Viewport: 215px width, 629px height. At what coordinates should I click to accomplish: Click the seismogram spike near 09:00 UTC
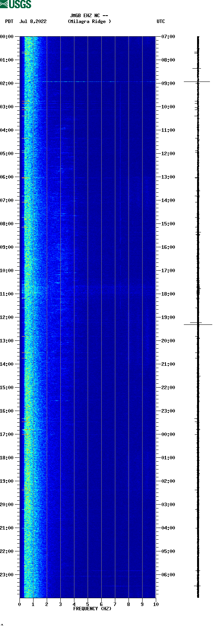point(197,82)
